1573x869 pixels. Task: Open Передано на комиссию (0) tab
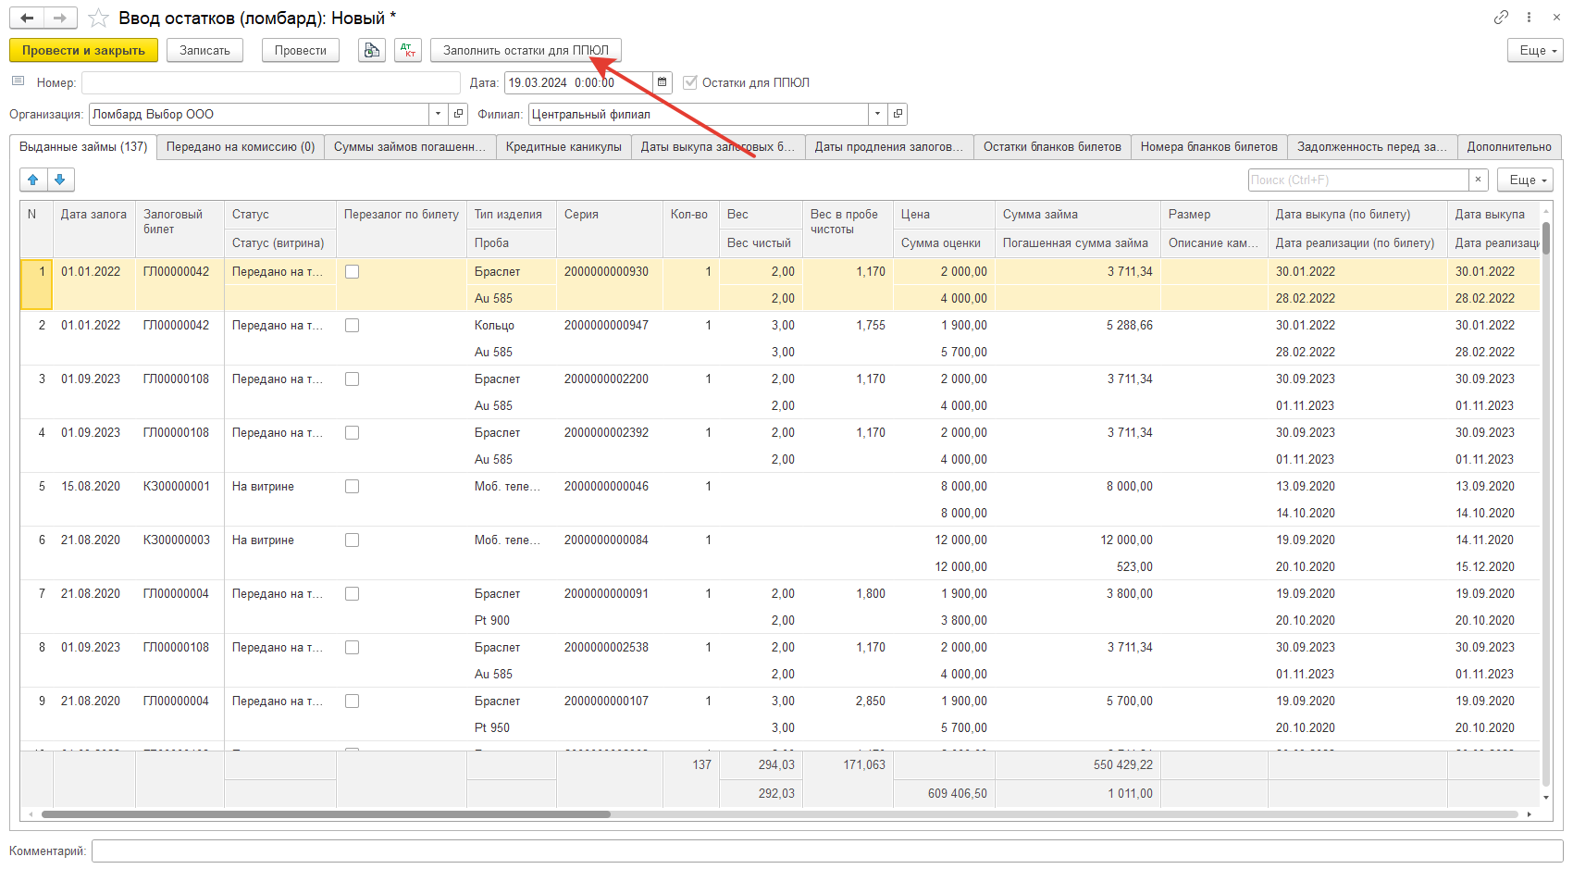241,147
